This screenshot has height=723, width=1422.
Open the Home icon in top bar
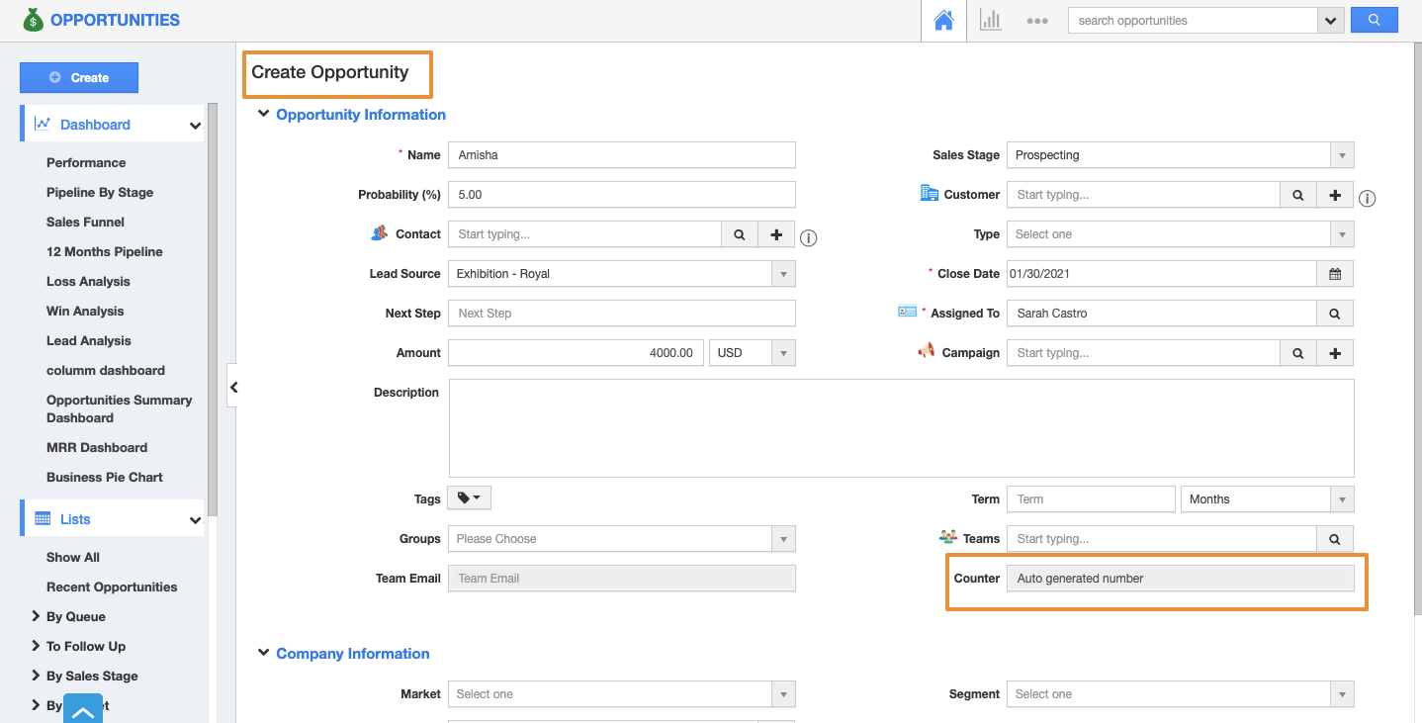tap(943, 20)
